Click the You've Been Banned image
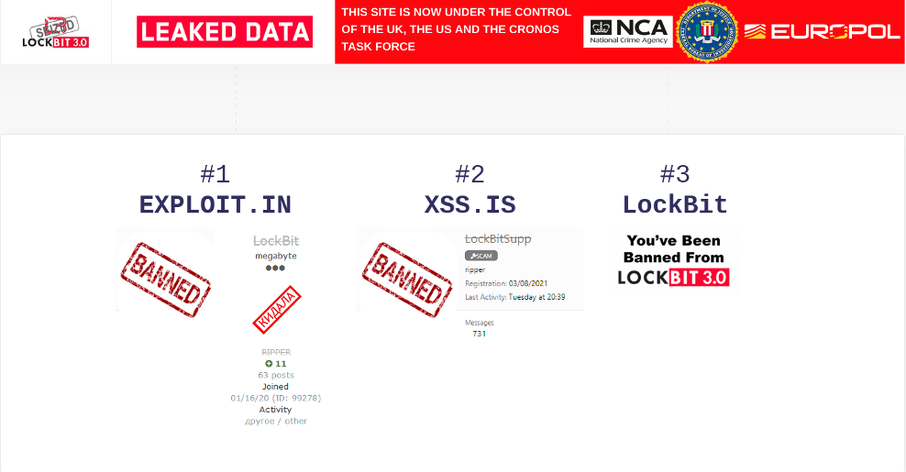This screenshot has height=472, width=906. (x=674, y=258)
